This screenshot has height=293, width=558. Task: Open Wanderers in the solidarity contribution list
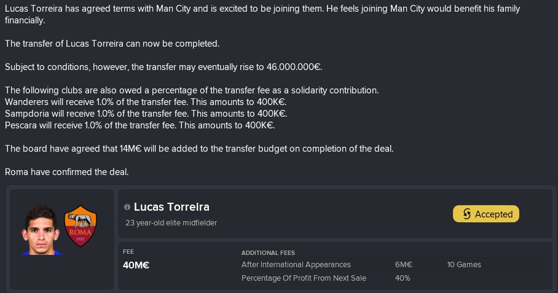click(26, 102)
